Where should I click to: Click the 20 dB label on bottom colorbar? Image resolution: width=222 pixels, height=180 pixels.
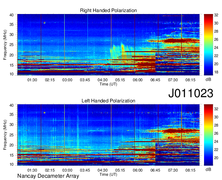pos(216,158)
